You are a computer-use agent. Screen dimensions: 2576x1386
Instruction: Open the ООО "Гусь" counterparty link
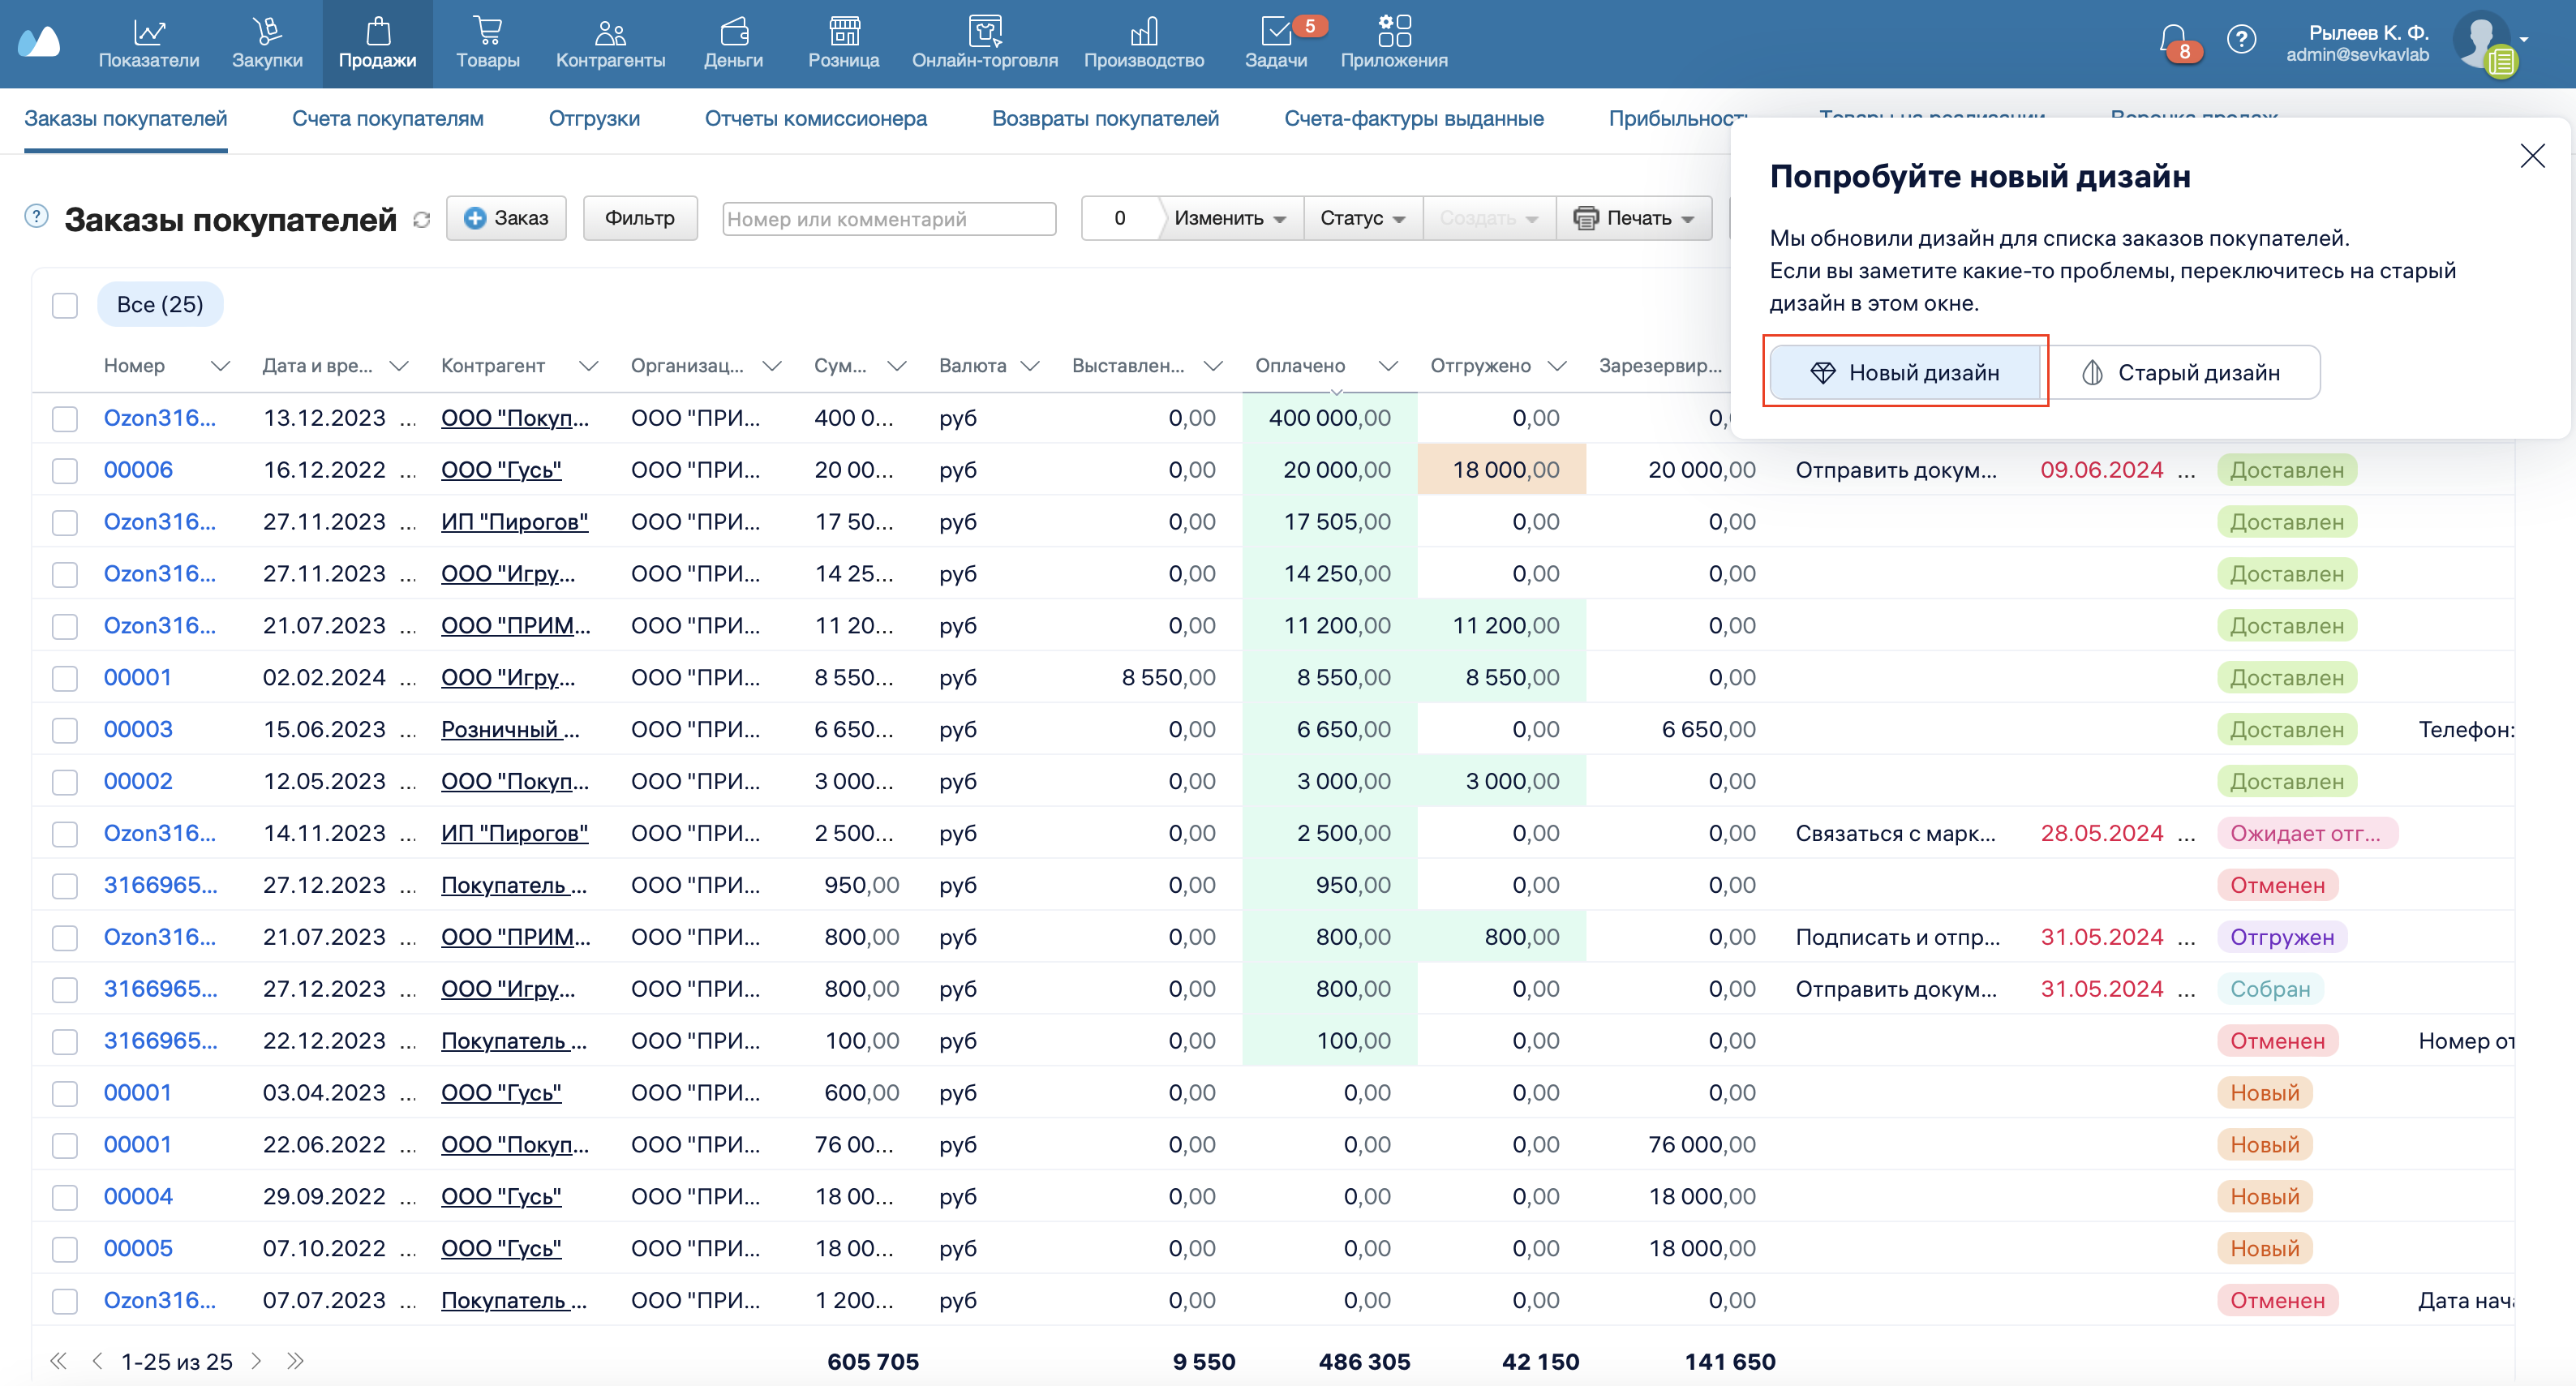pos(501,470)
